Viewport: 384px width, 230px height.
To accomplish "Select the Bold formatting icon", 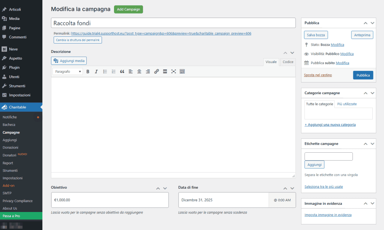I will click(88, 71).
